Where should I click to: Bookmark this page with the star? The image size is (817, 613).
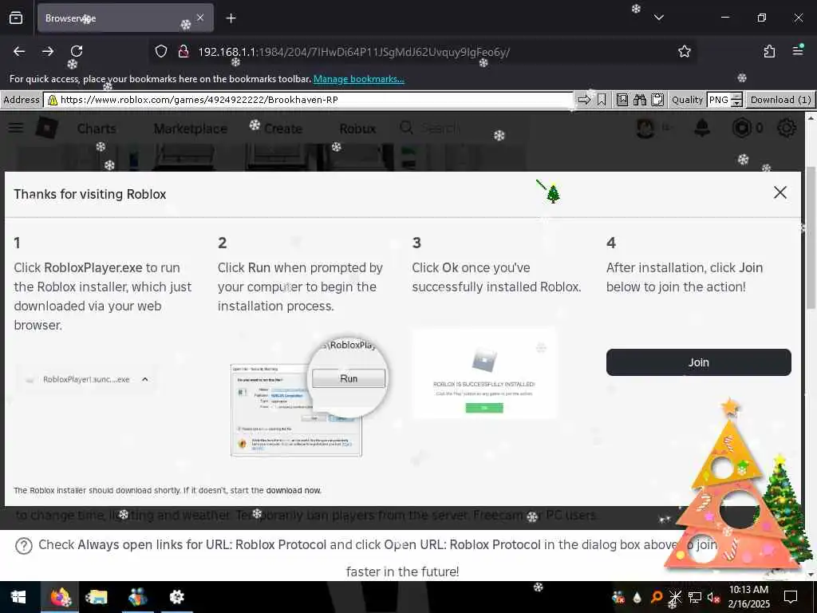click(x=684, y=51)
